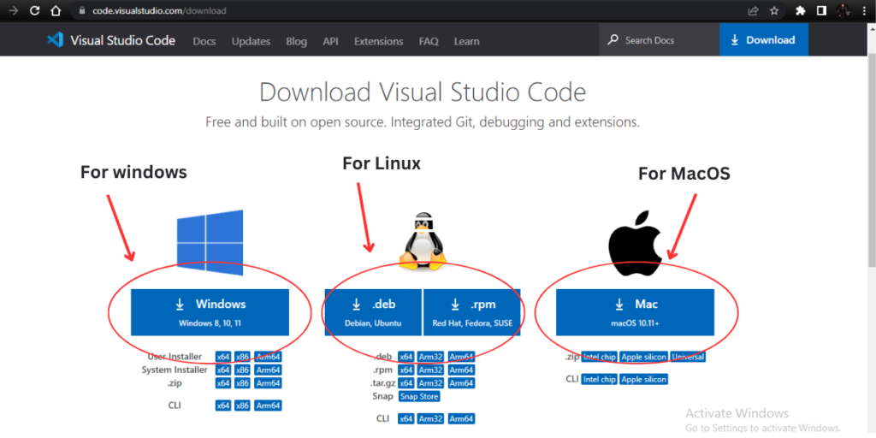Bookmark this page with the star icon

click(773, 10)
